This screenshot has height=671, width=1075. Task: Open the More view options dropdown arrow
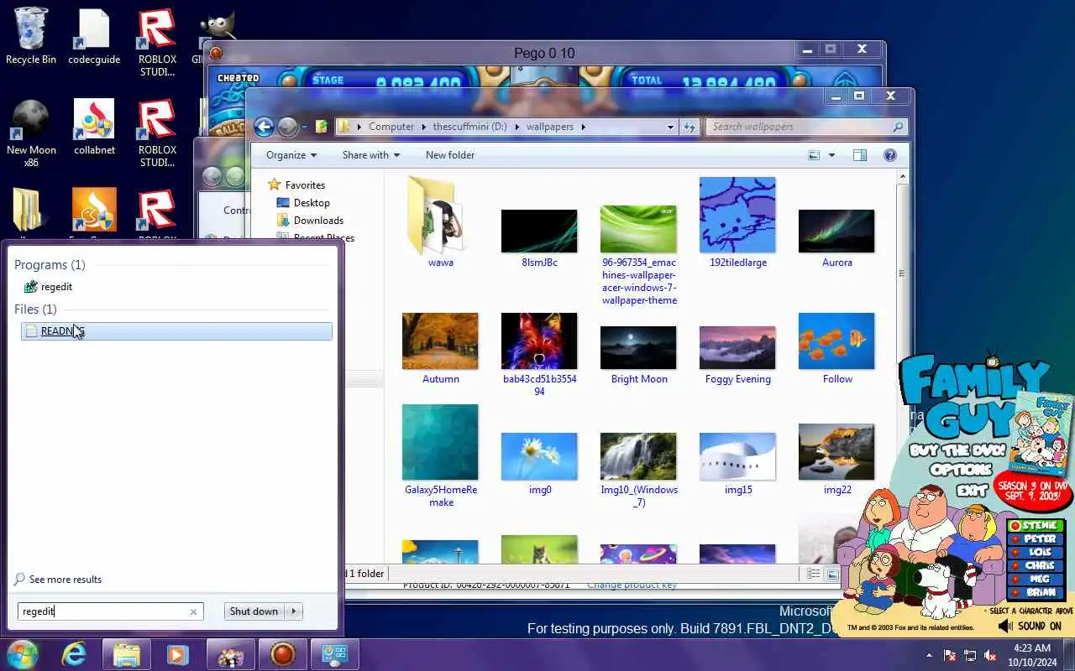[x=831, y=155]
